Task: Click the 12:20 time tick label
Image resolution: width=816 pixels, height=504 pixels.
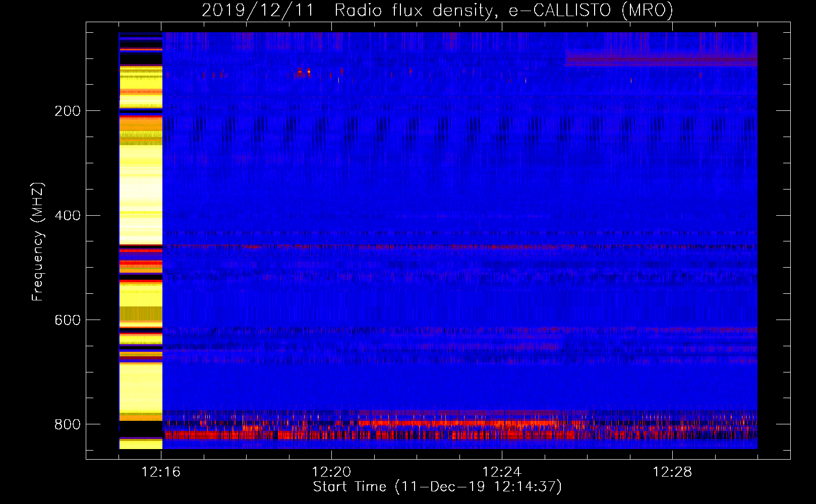Action: 331,472
